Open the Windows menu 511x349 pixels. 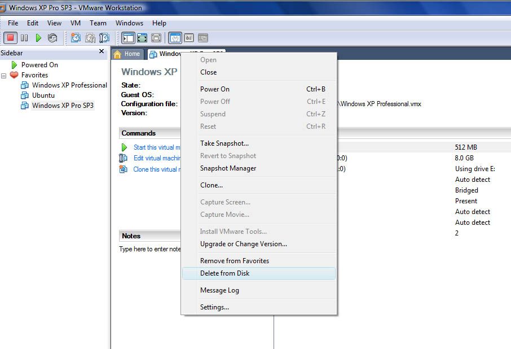point(129,23)
